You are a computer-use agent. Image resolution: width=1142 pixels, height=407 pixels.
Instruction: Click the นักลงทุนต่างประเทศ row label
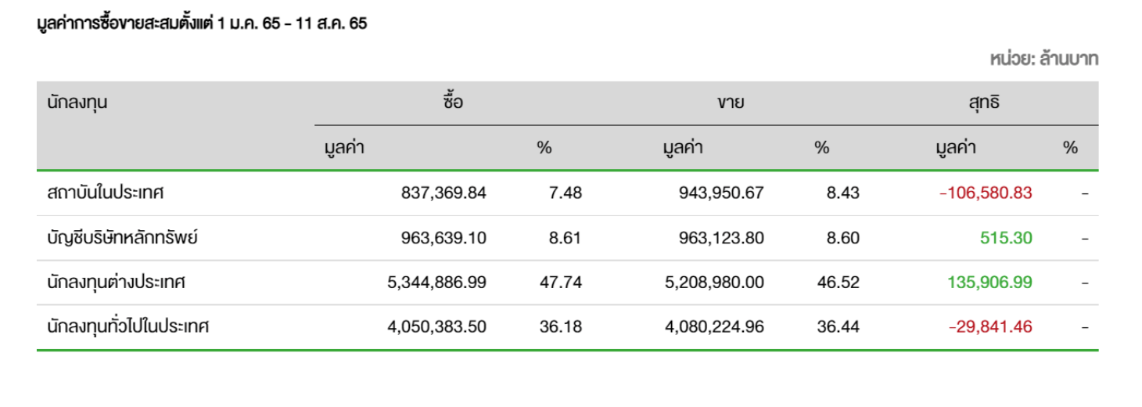tap(116, 282)
